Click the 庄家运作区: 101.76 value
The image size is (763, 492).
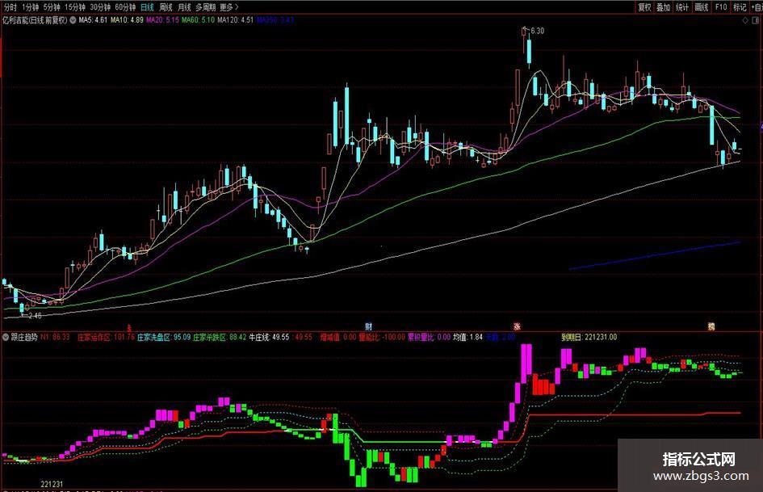tap(107, 337)
